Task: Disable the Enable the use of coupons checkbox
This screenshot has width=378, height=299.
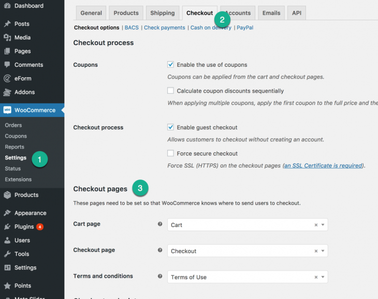Action: coord(170,64)
